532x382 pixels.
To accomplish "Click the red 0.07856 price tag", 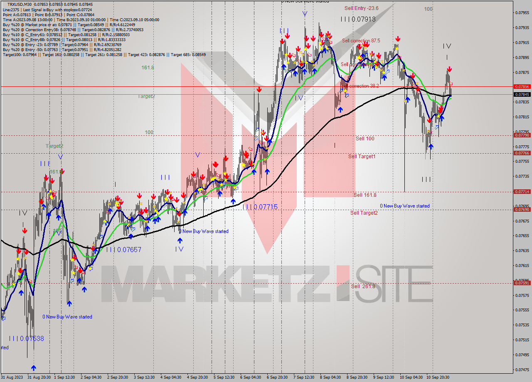I will point(522,86).
